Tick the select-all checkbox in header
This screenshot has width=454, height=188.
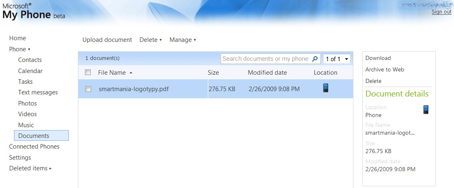tap(88, 72)
